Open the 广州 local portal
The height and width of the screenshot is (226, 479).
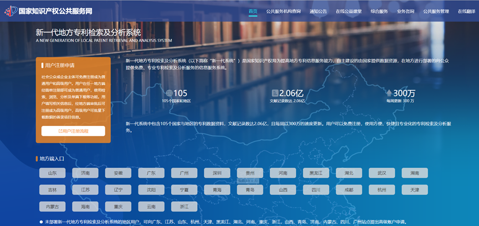click(x=184, y=173)
